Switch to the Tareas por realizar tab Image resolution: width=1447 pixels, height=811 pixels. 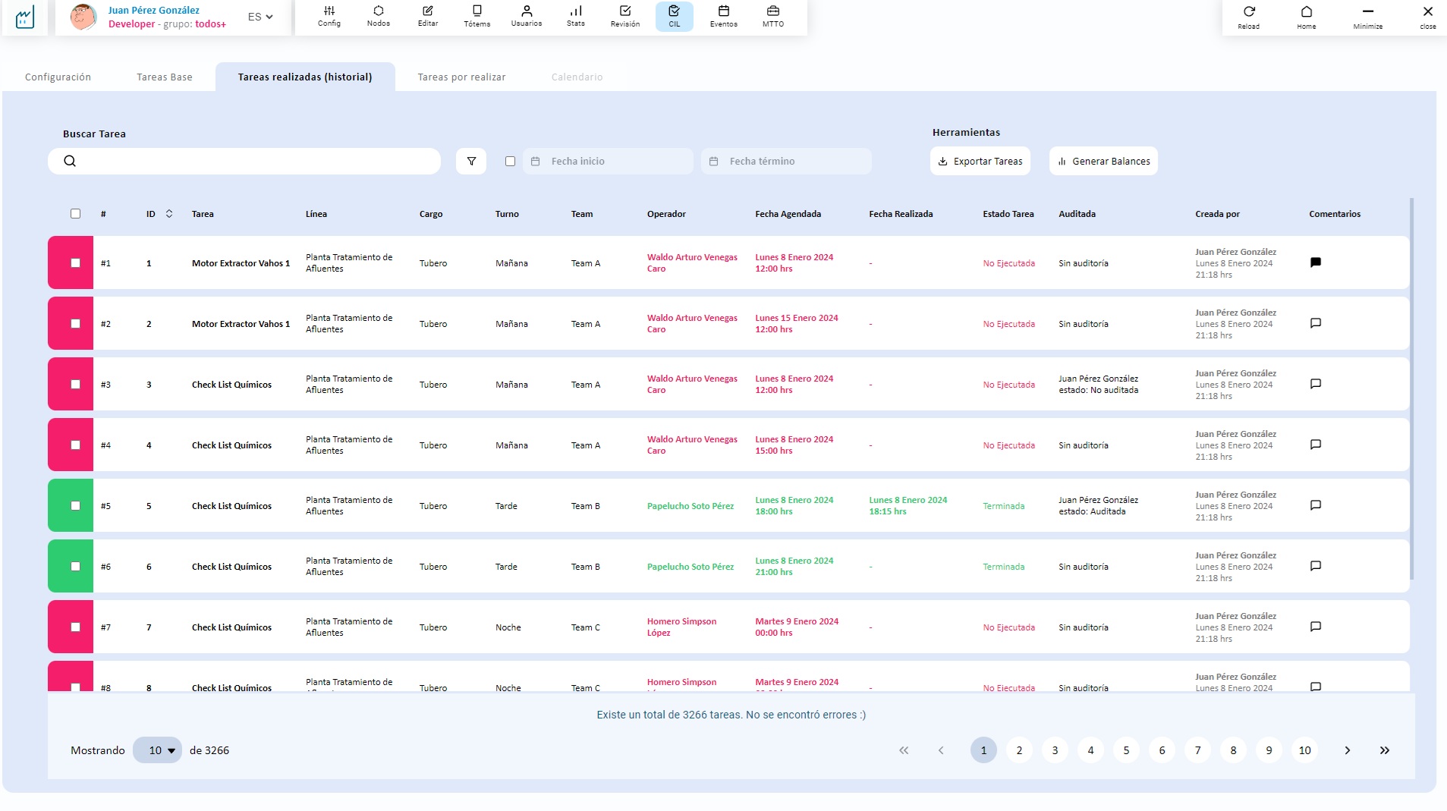(x=461, y=77)
